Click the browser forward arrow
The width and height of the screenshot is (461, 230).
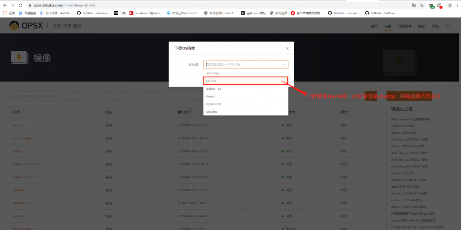click(13, 5)
